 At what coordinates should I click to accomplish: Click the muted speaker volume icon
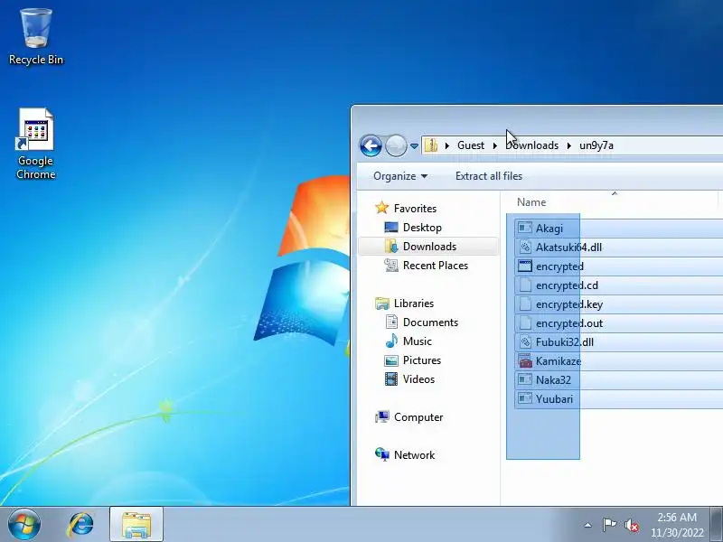tap(631, 526)
